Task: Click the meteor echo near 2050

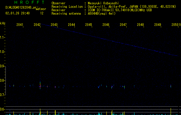Action: tap(171, 86)
